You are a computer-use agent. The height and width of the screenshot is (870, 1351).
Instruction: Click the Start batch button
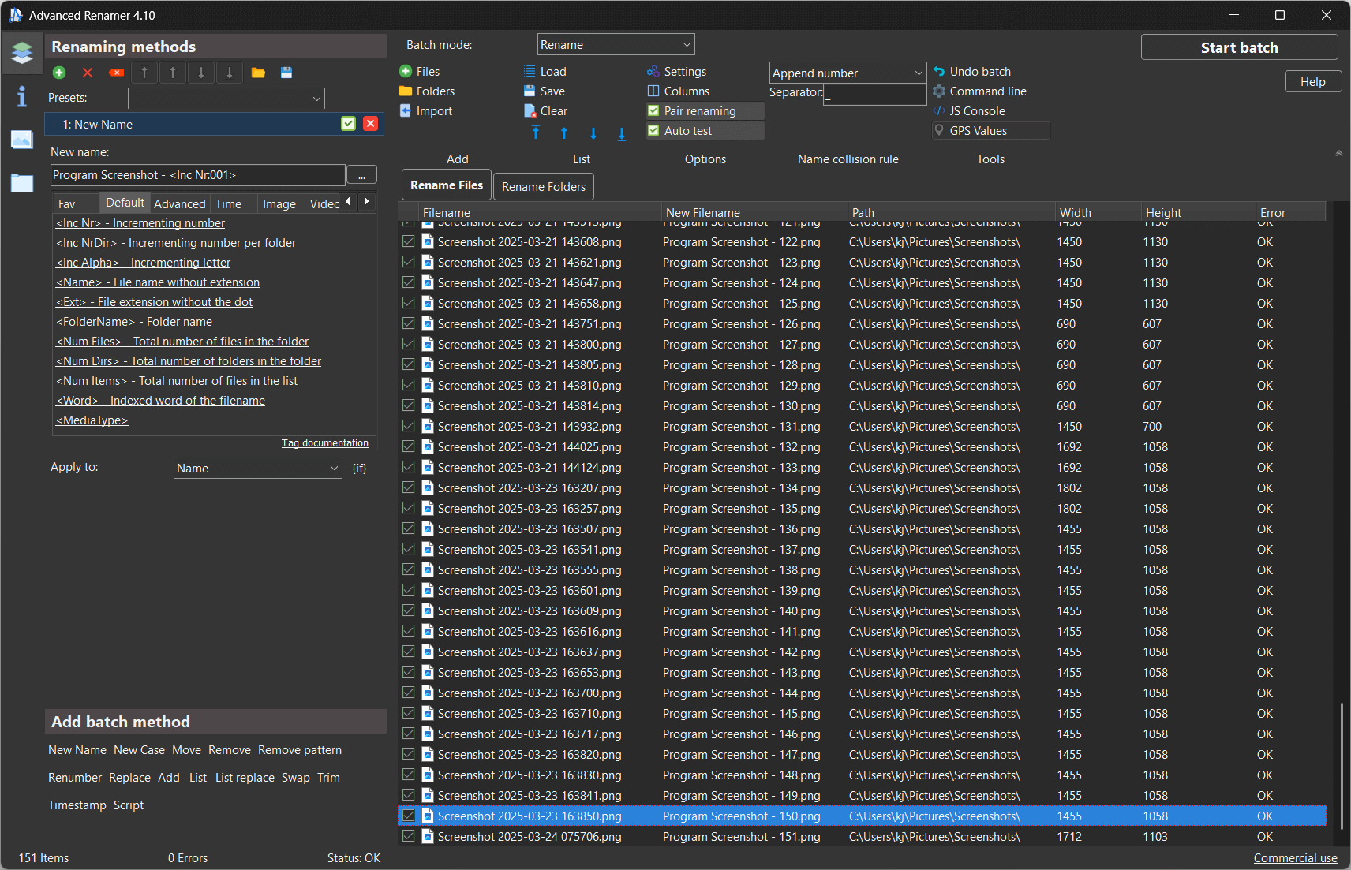click(1239, 47)
